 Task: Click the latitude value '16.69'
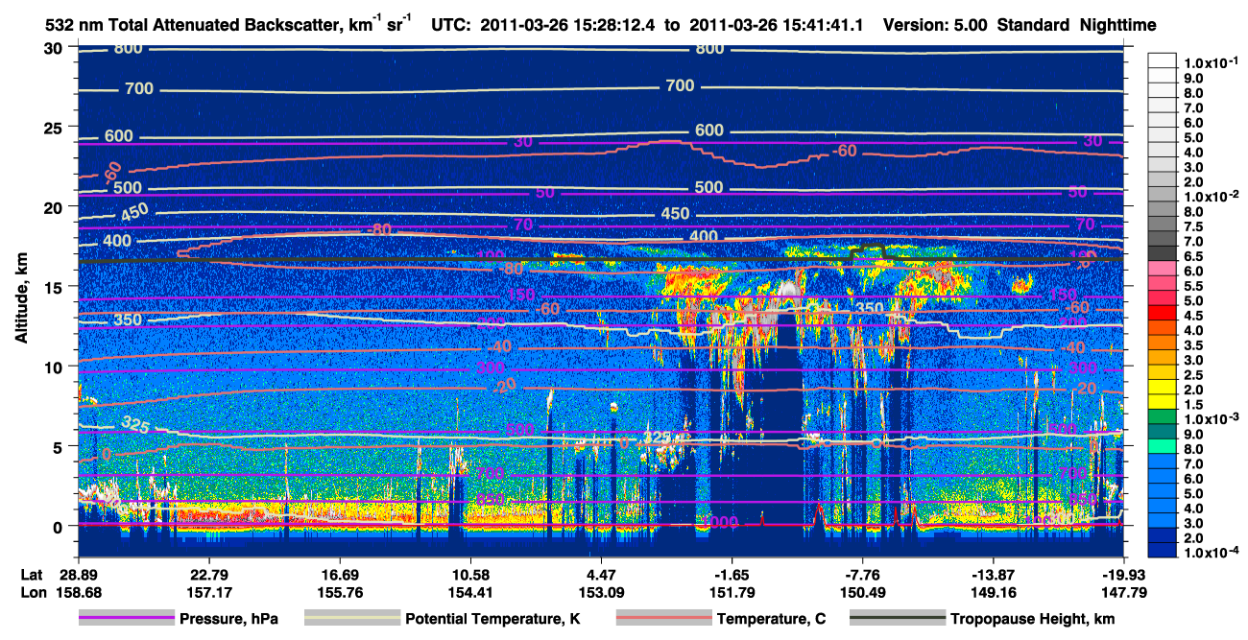(339, 574)
